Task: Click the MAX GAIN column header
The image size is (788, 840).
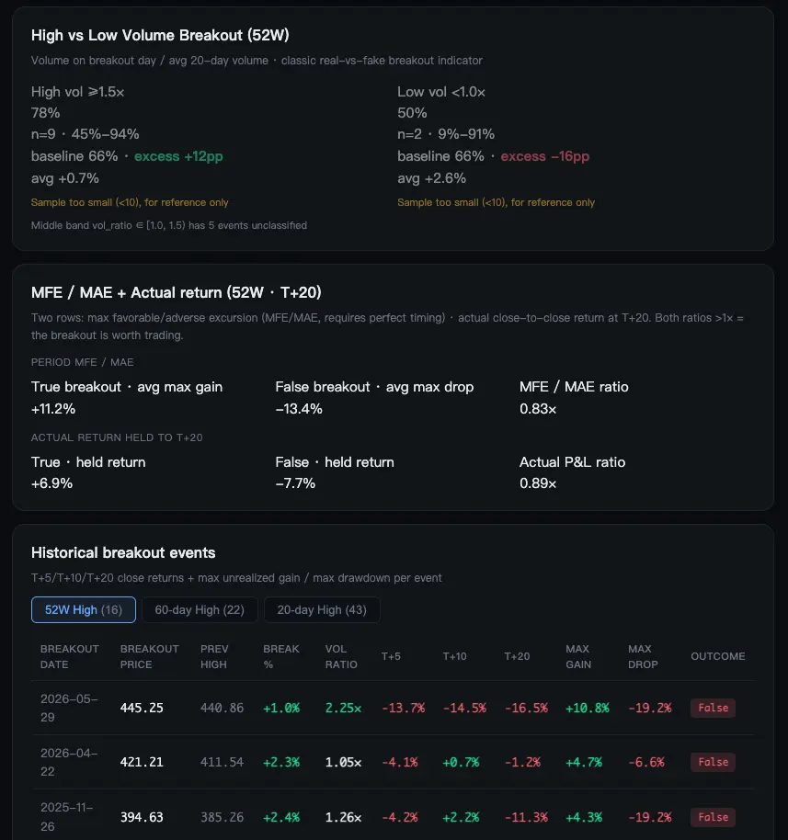Action: pos(578,656)
